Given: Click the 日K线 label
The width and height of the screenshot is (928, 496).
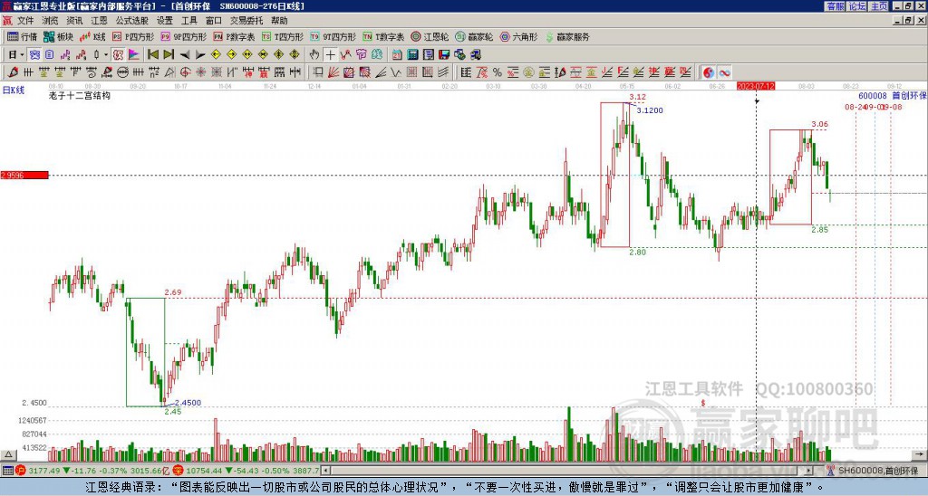Looking at the screenshot, I should [x=13, y=90].
